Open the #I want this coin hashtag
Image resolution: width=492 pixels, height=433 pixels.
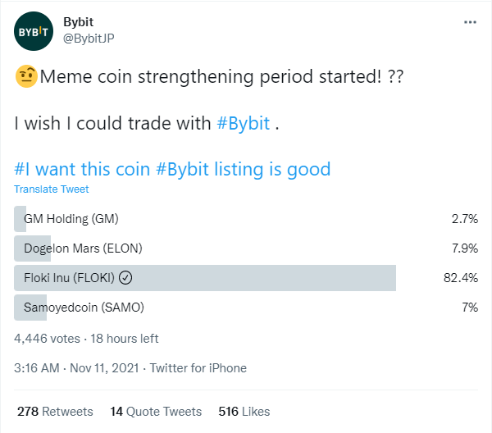[82, 169]
